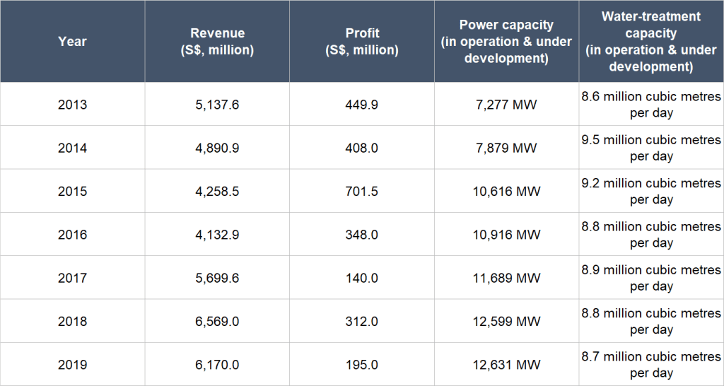724x386 pixels.
Task: Click revenue value 6,569.0
Action: tap(217, 322)
